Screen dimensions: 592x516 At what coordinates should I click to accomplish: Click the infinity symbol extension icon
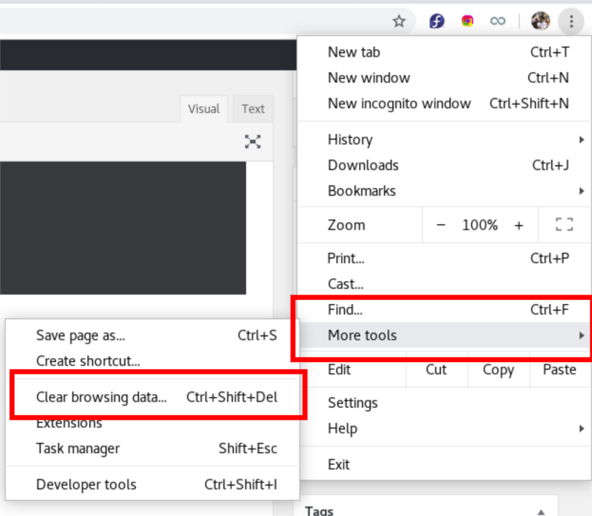(497, 21)
